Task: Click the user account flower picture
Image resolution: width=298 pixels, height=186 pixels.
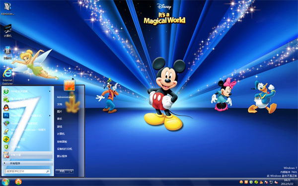Action: [70, 85]
